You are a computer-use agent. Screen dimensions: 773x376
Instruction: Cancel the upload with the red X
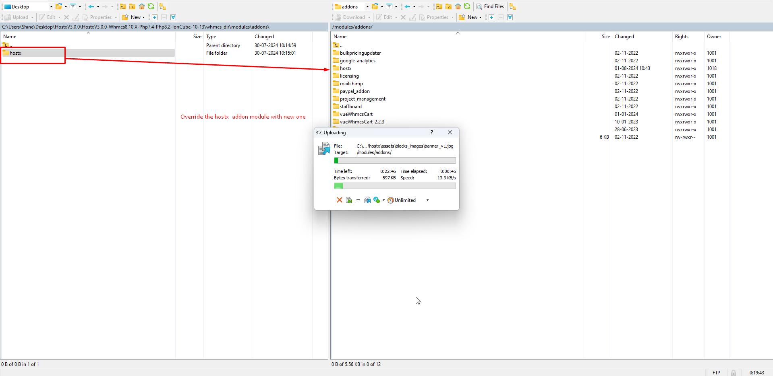pos(339,200)
